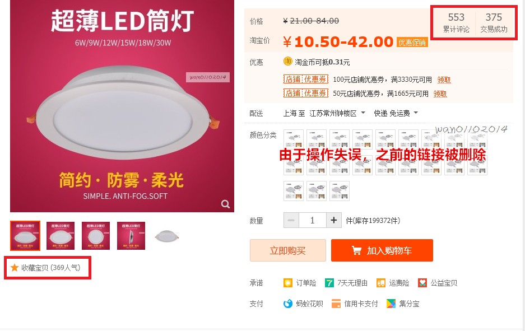The height and width of the screenshot is (331, 525).
Task: Click the Jifenbao payment icon
Action: (x=391, y=304)
